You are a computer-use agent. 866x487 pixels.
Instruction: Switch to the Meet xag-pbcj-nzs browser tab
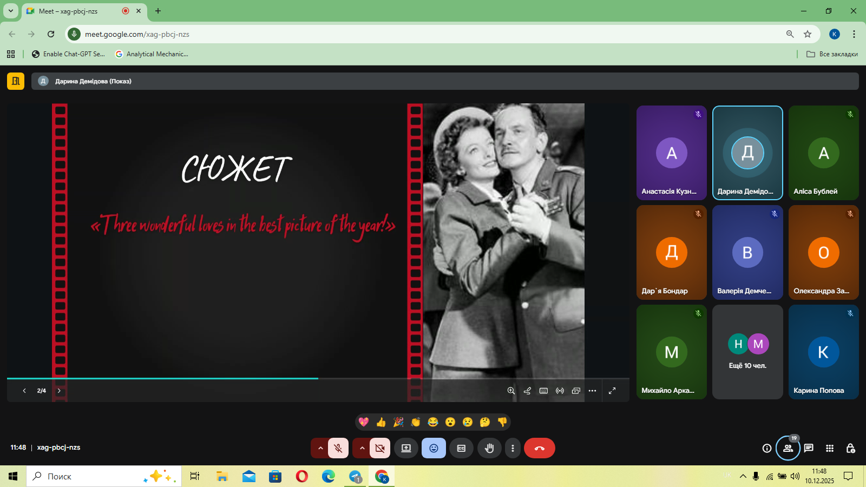[x=76, y=11]
